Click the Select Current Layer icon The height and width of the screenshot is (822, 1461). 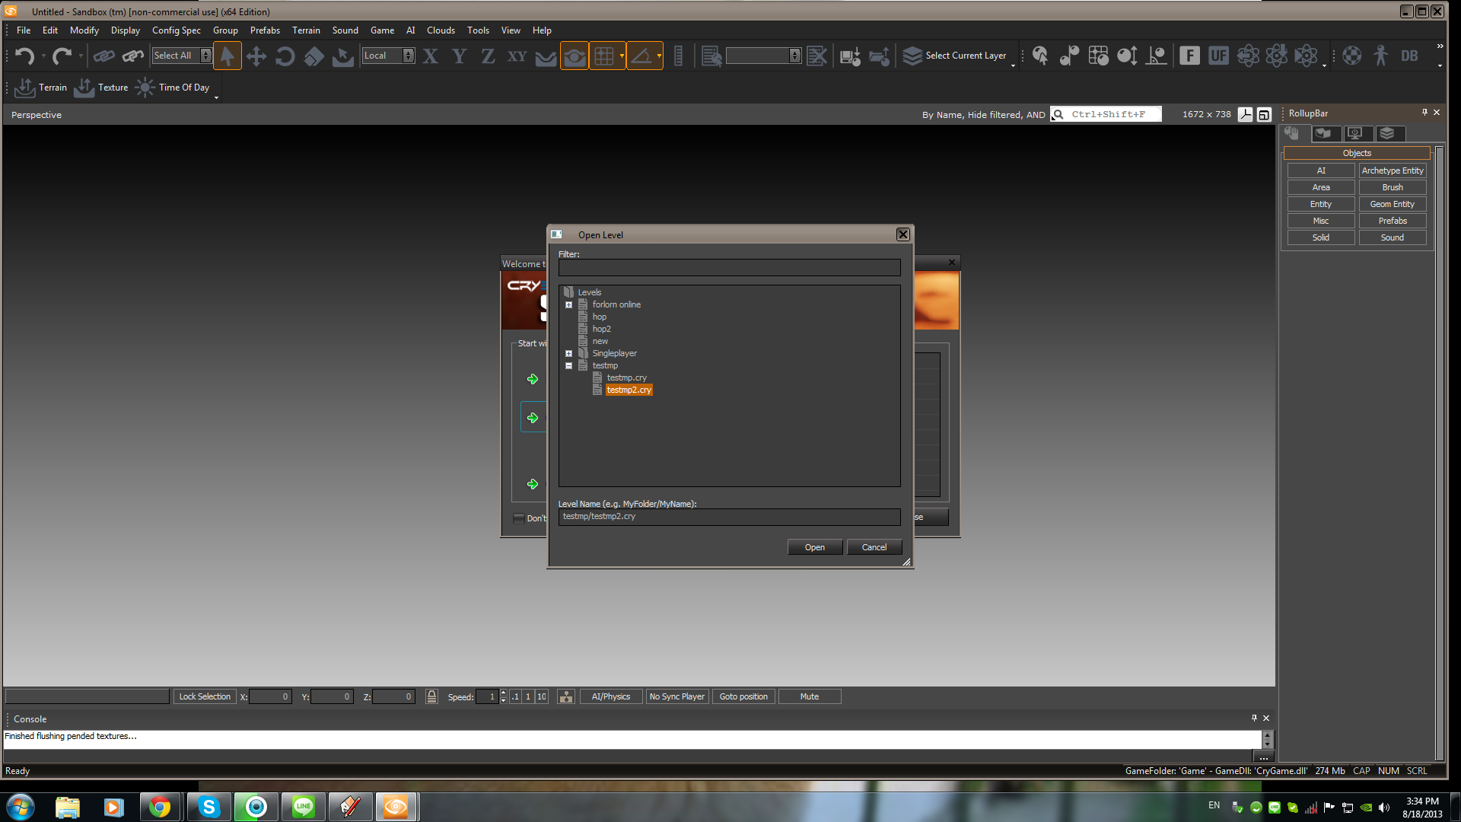pos(912,56)
